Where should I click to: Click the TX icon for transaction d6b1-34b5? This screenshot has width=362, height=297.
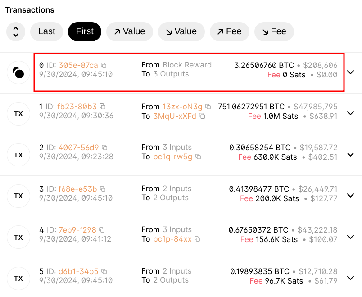pyautogui.click(x=18, y=278)
